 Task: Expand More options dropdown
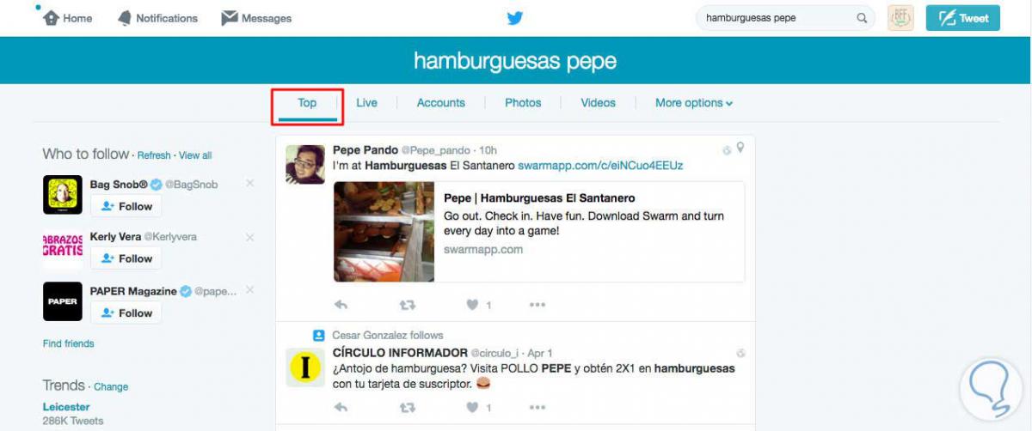click(694, 103)
